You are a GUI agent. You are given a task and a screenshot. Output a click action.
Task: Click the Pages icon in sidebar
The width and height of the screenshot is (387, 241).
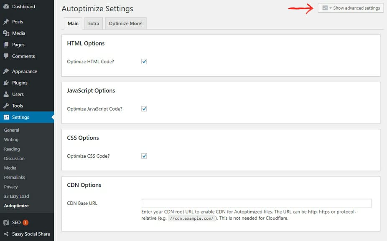coord(6,45)
